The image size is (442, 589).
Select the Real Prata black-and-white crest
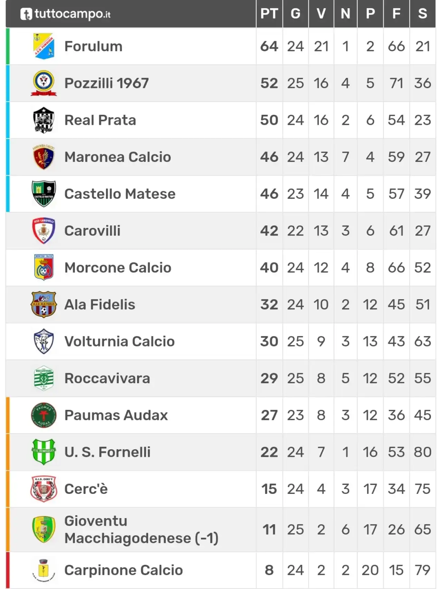pyautogui.click(x=44, y=120)
